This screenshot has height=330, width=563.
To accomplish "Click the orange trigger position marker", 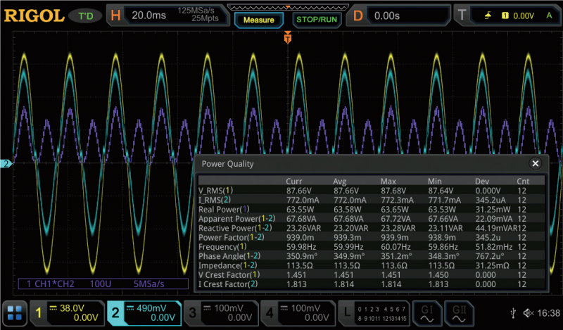I will [287, 39].
